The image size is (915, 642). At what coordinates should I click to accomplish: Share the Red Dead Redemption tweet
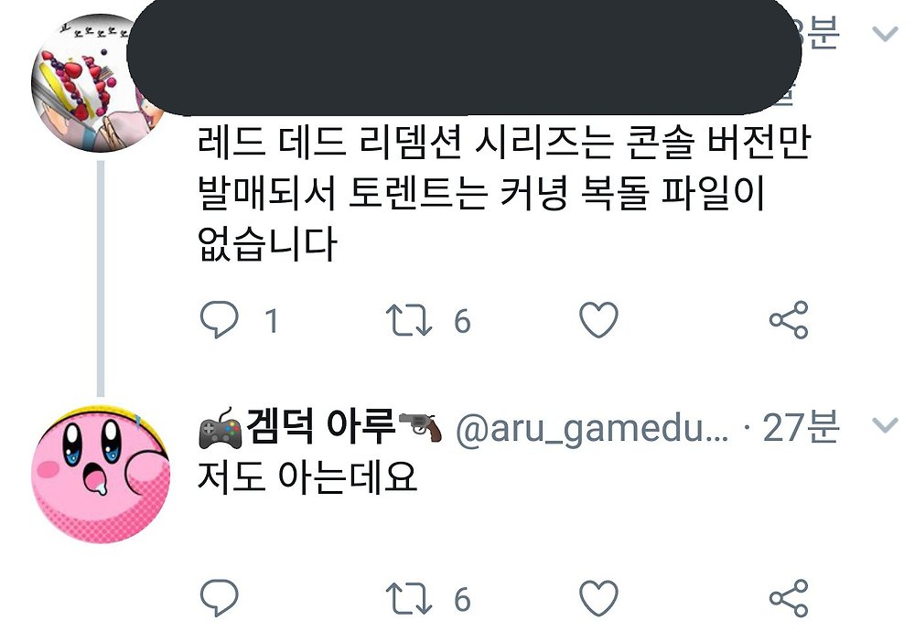[789, 319]
